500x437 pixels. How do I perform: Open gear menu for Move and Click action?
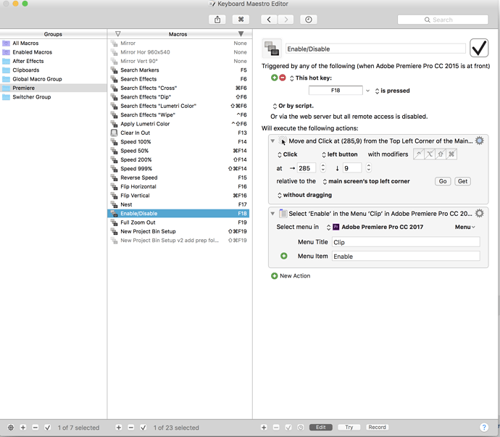(479, 141)
